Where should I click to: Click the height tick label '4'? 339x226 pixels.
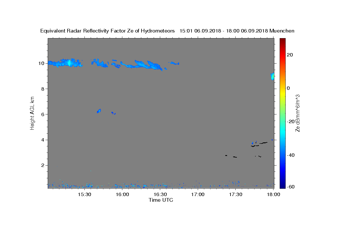tap(42, 140)
